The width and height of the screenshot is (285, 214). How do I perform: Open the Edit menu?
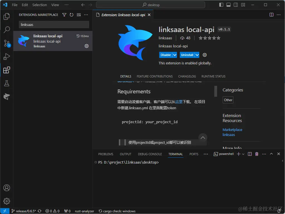[x=25, y=5]
